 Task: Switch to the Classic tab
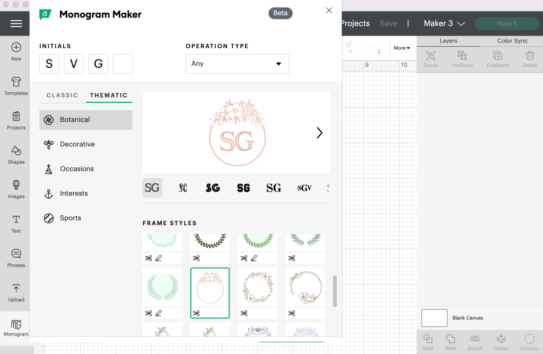pos(62,95)
